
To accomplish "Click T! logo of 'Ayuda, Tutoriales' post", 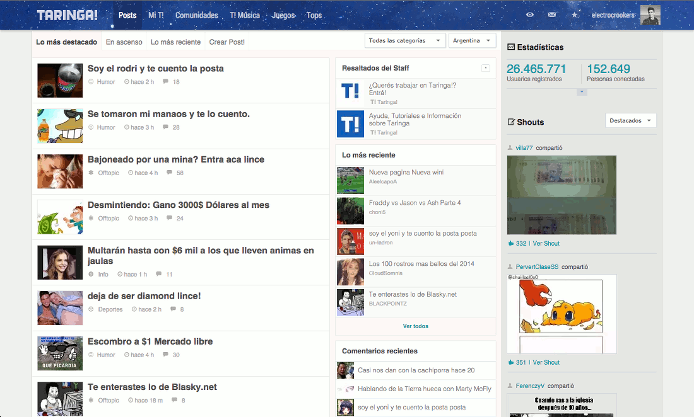I will (x=350, y=123).
